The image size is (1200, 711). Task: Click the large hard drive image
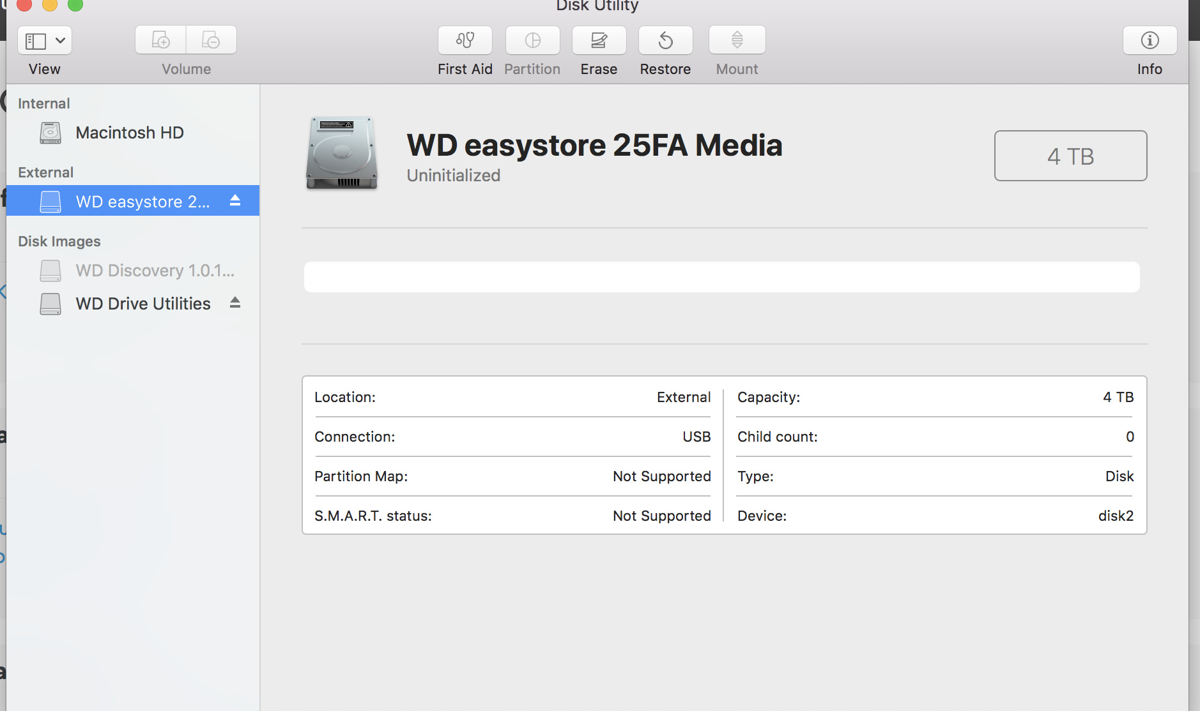click(342, 153)
